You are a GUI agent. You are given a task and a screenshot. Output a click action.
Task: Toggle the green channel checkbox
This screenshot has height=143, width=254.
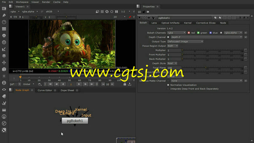tap(198, 33)
